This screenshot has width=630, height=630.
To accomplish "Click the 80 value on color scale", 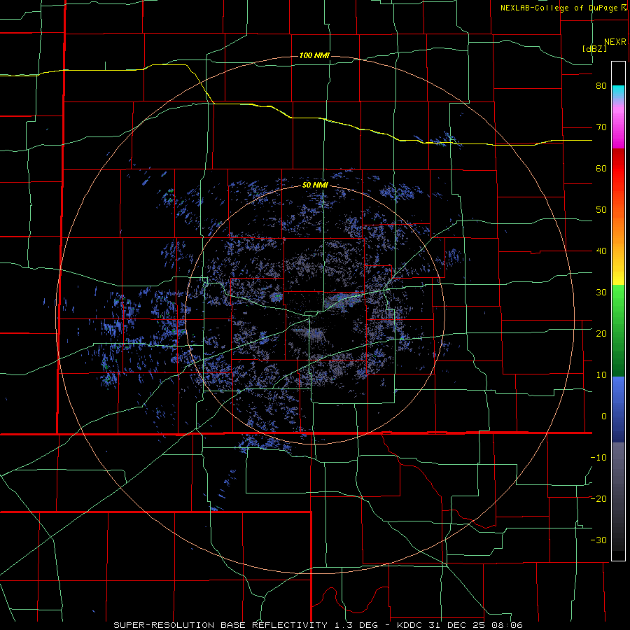I will (601, 86).
